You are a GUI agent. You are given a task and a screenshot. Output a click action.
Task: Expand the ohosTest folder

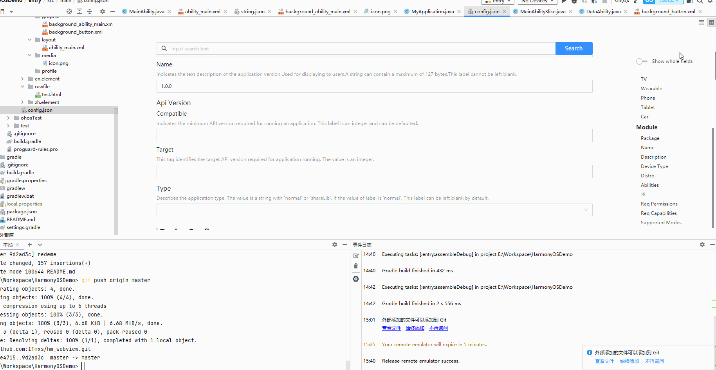click(8, 118)
